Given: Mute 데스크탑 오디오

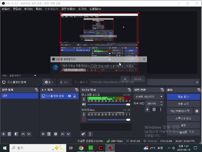Looking at the screenshot, I should coord(84,104).
